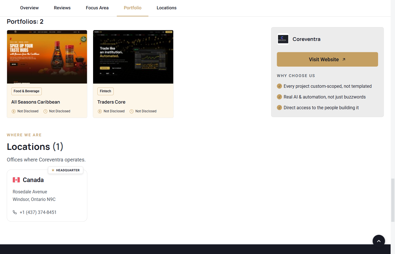Viewport: 395px width, 254px height.
Task: Click the Food & Beverage tag
Action: pyautogui.click(x=27, y=91)
